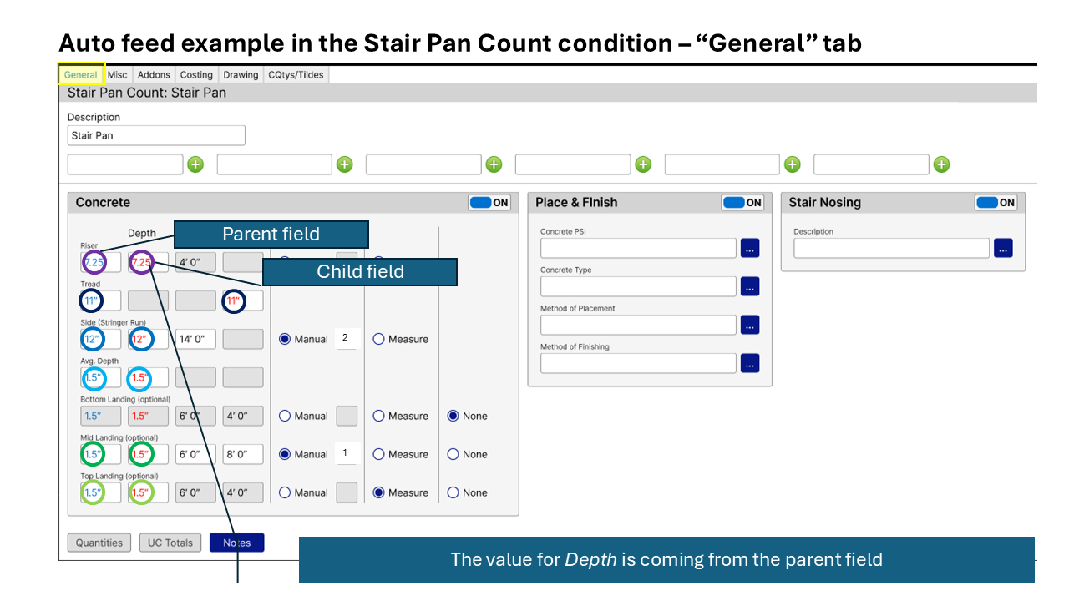Open the Stair Nosing Description lookup button
The width and height of the screenshot is (1069, 601).
tap(1003, 248)
